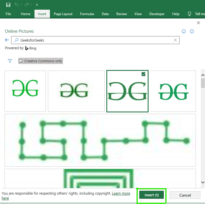Viewport: 205px width, 204px height.
Task: Click the Undo arrow icon
Action: pyautogui.click(x=17, y=5)
